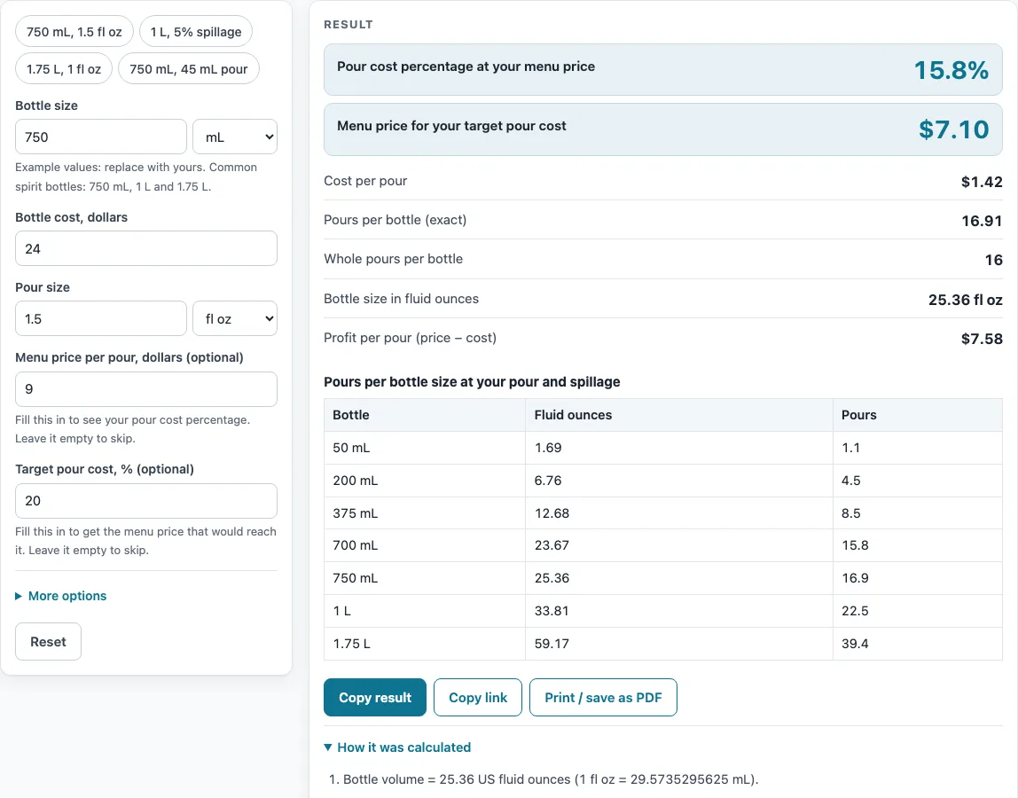The height and width of the screenshot is (798, 1018).
Task: Click the Whole pours per bottle label
Action: pos(394,259)
